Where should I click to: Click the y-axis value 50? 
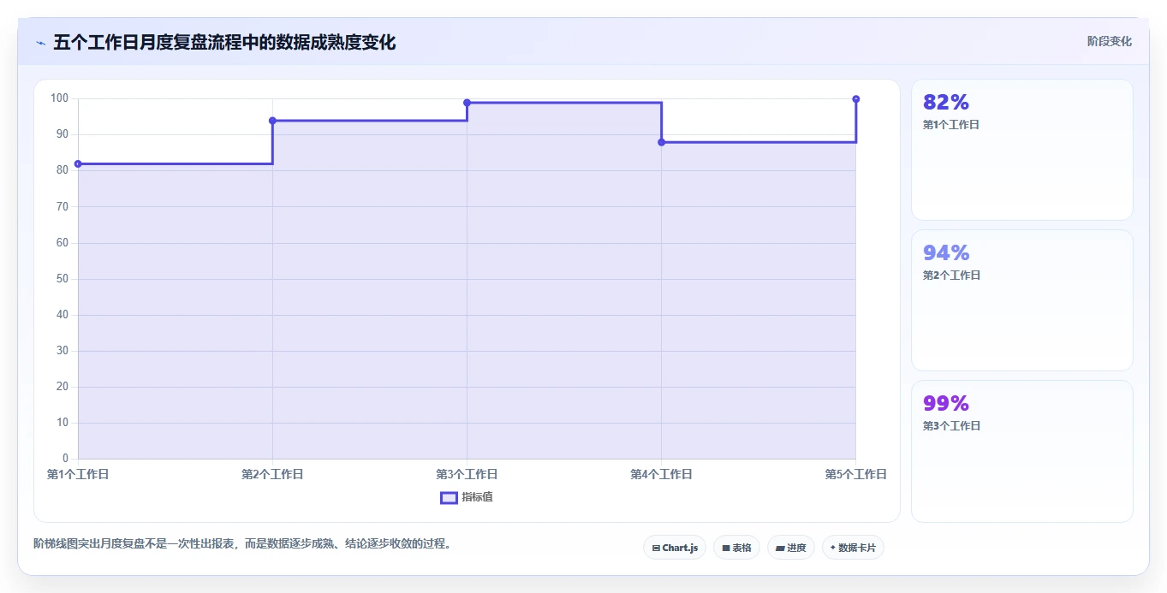tap(63, 279)
